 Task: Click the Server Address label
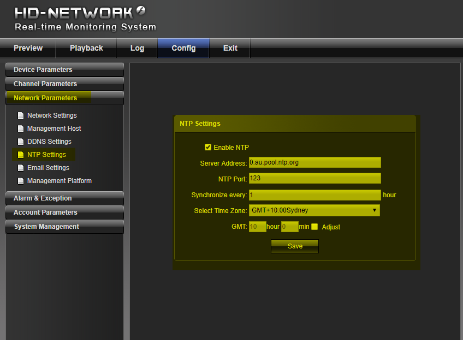point(223,163)
